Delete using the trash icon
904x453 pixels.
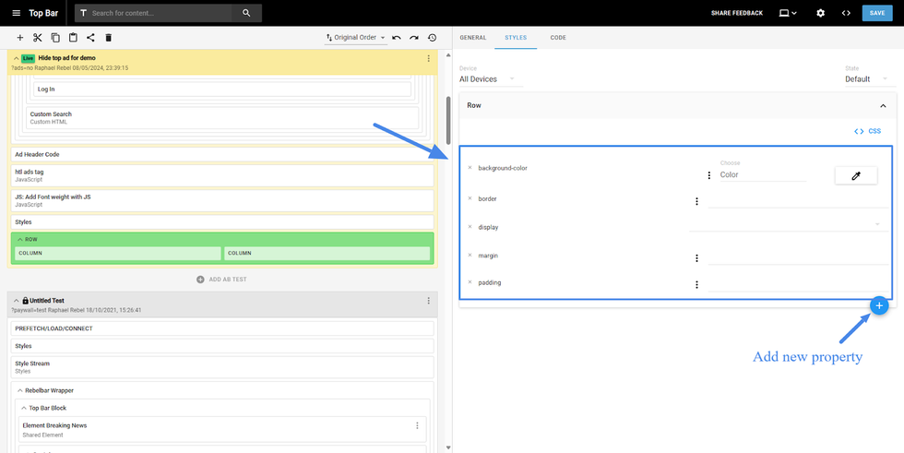(108, 38)
